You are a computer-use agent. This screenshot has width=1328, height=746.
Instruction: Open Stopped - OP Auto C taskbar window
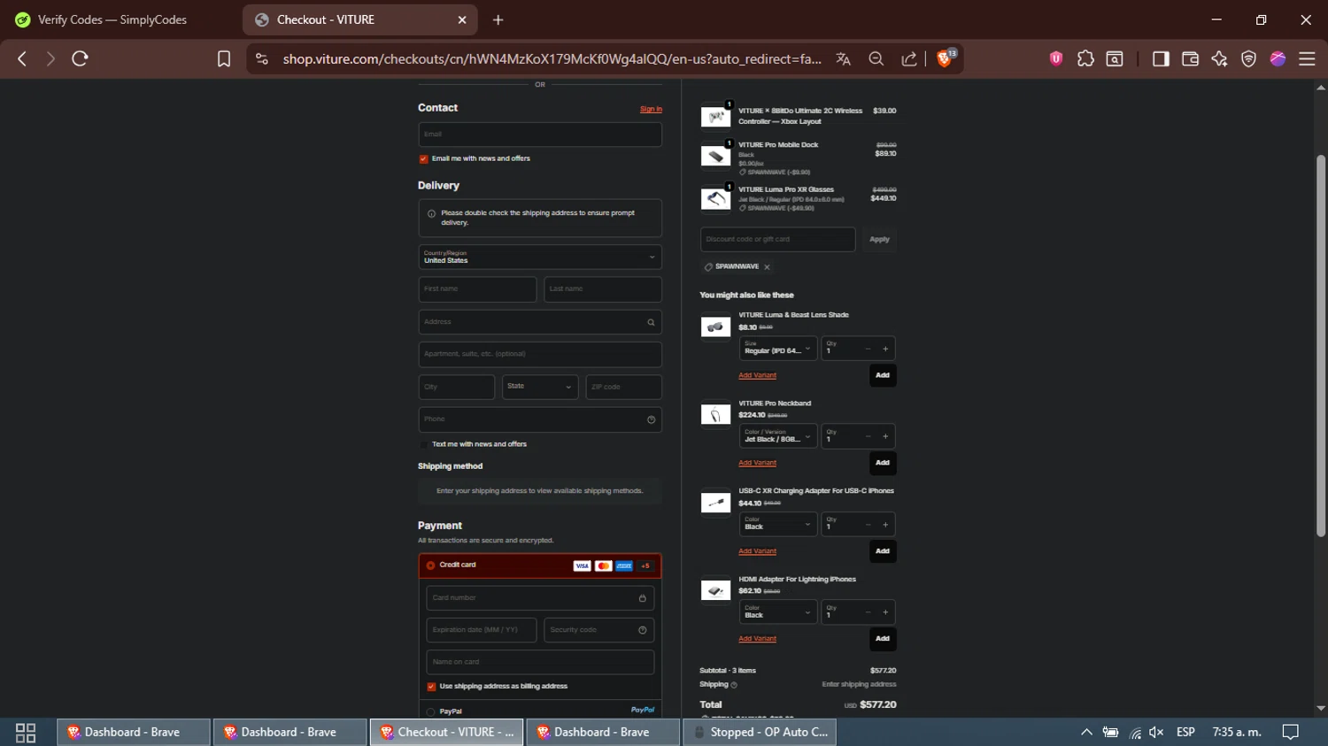[x=760, y=732]
